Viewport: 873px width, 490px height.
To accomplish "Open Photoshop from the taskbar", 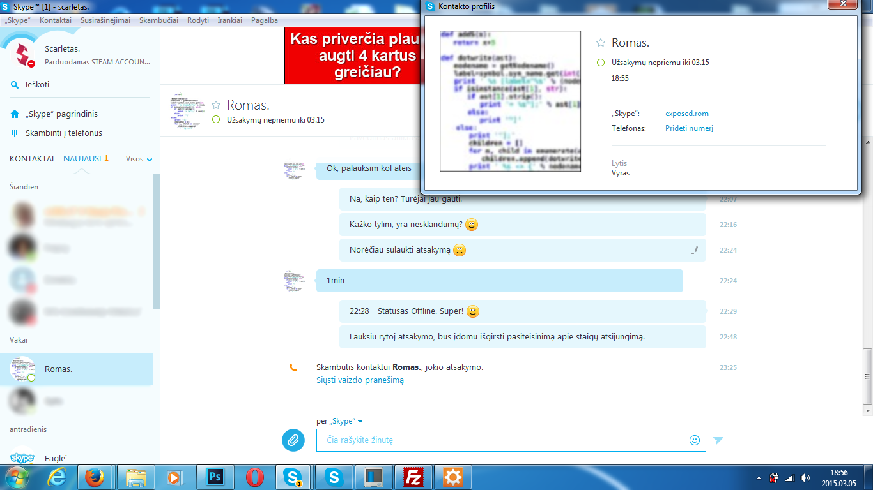I will pos(215,477).
